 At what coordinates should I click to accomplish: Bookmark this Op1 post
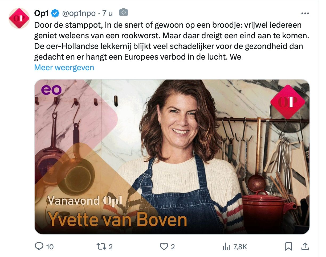(288, 247)
